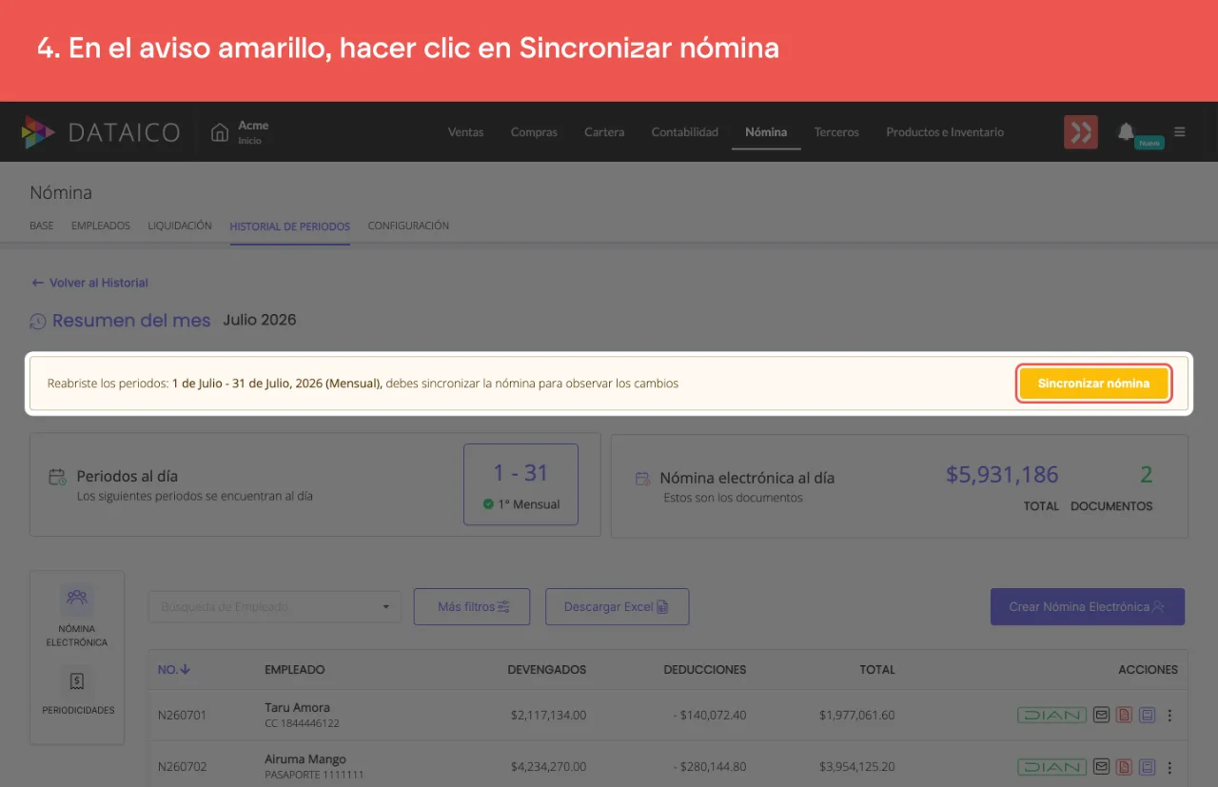The height and width of the screenshot is (787, 1218).
Task: Send email for Airuma Mango's payroll
Action: point(1101,766)
